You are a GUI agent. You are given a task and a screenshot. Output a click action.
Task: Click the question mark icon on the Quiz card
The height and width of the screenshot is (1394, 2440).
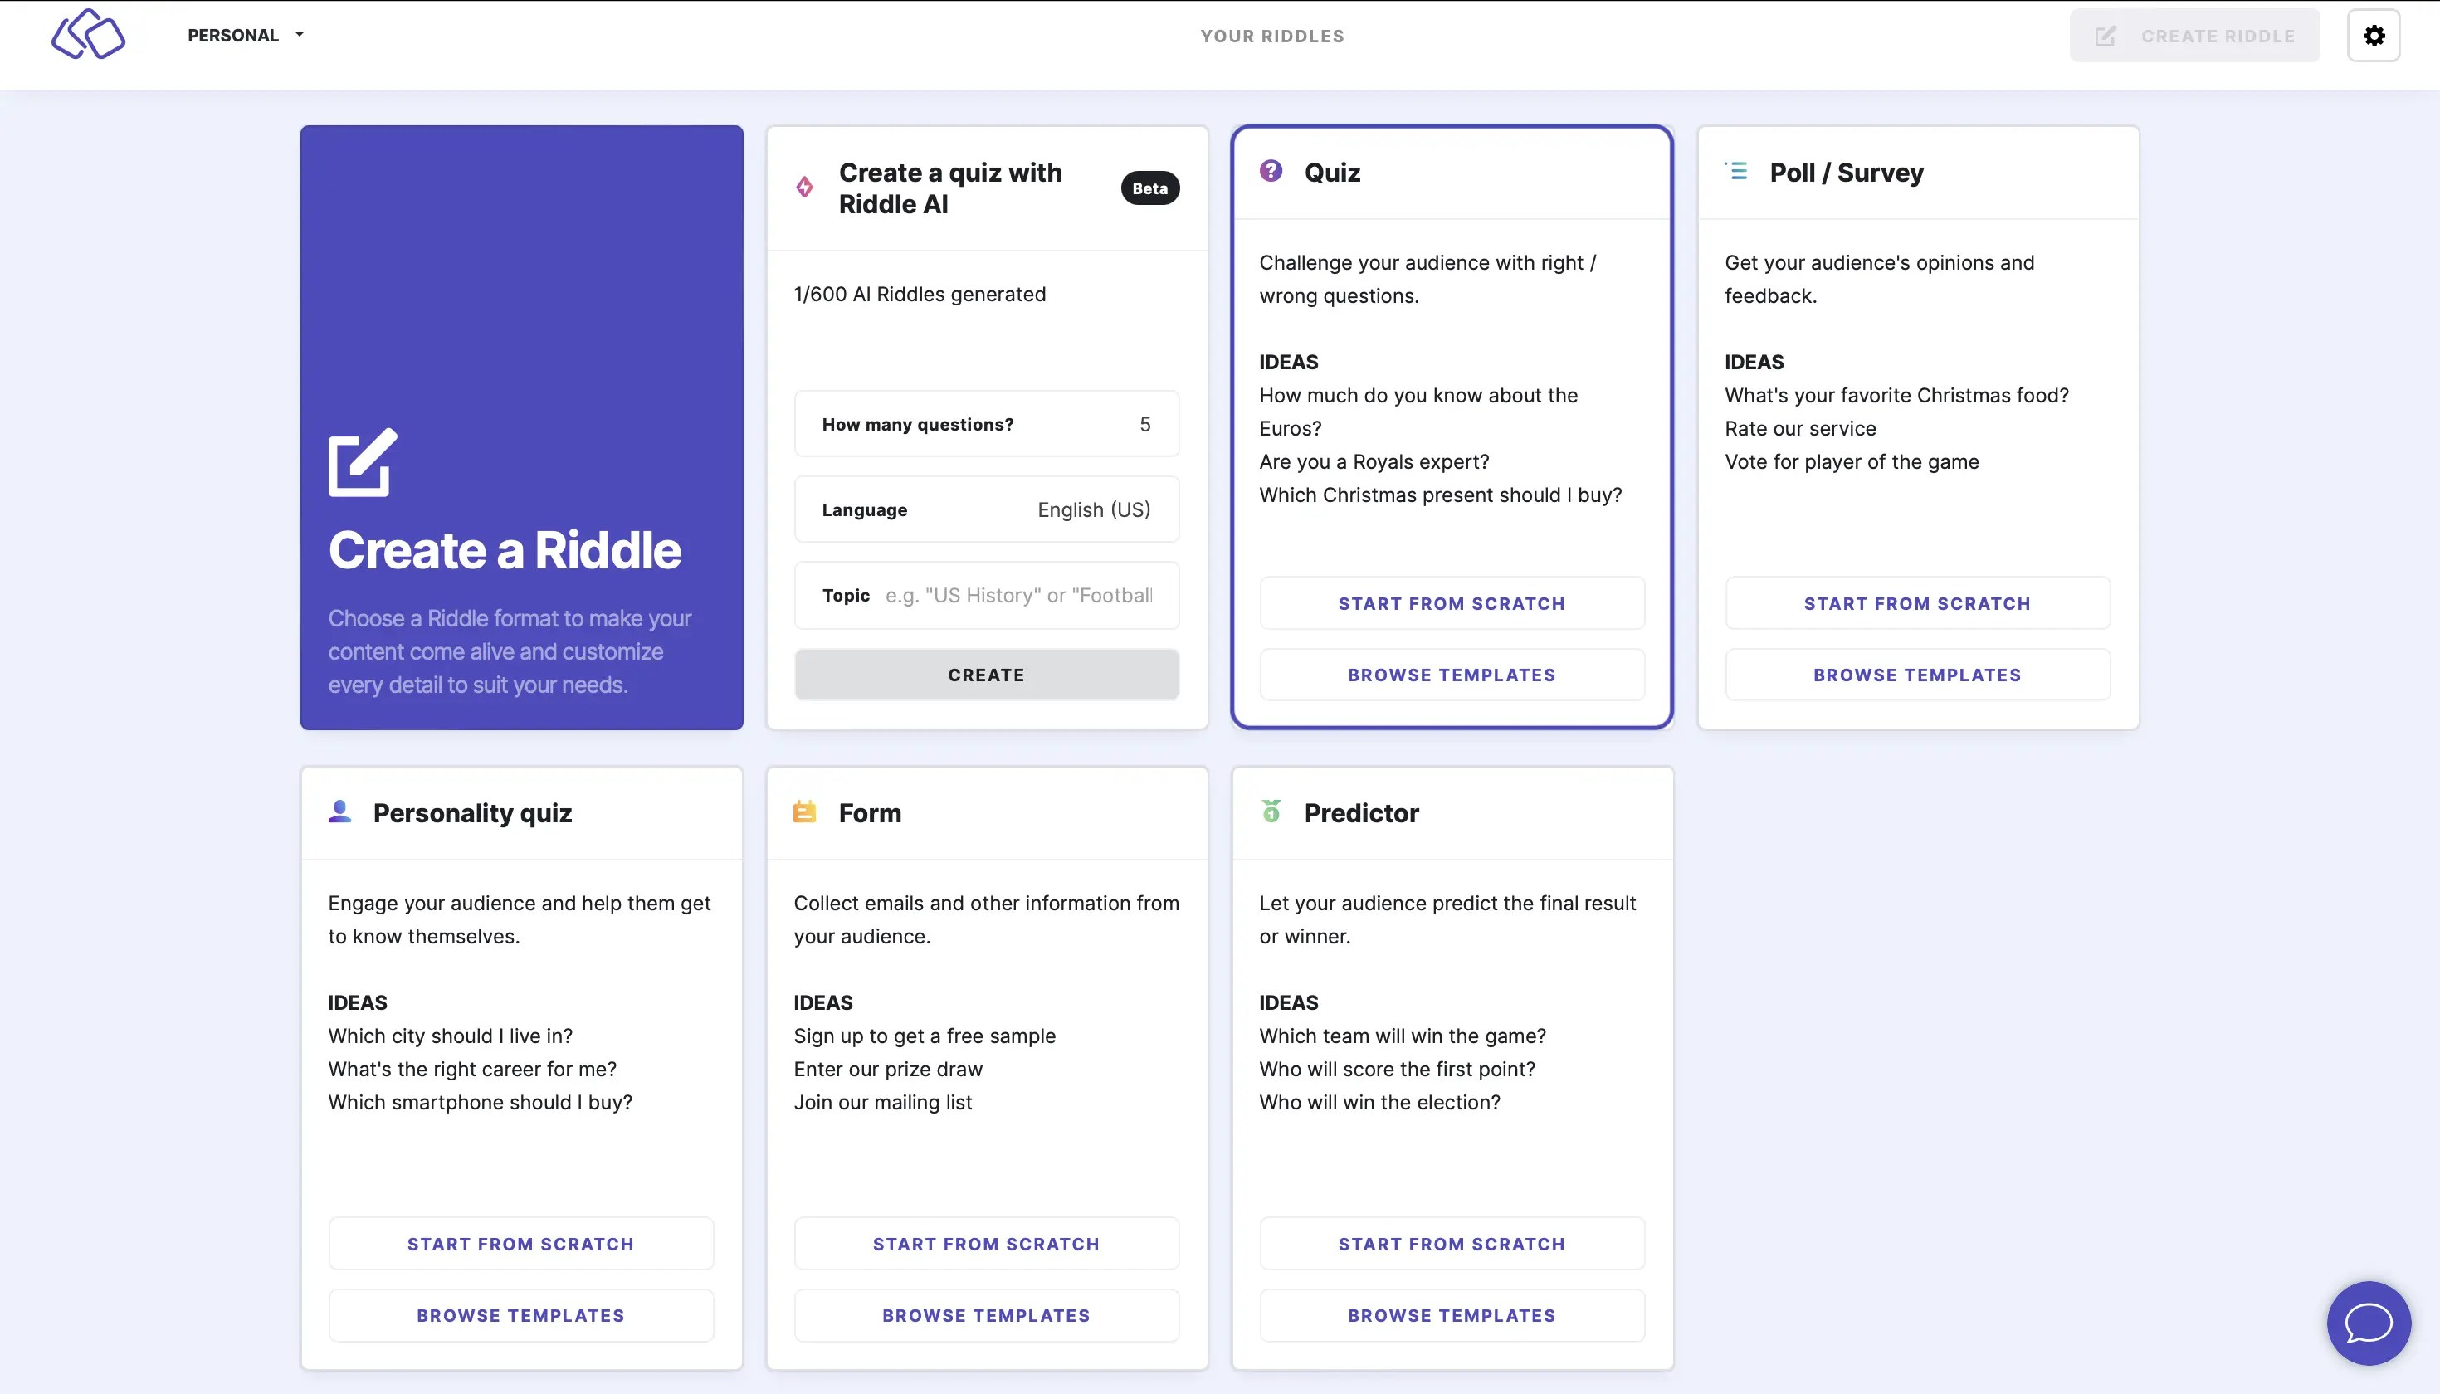pos(1270,172)
